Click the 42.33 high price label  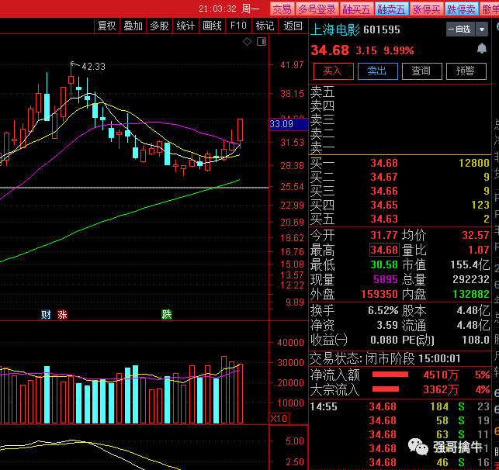point(93,67)
